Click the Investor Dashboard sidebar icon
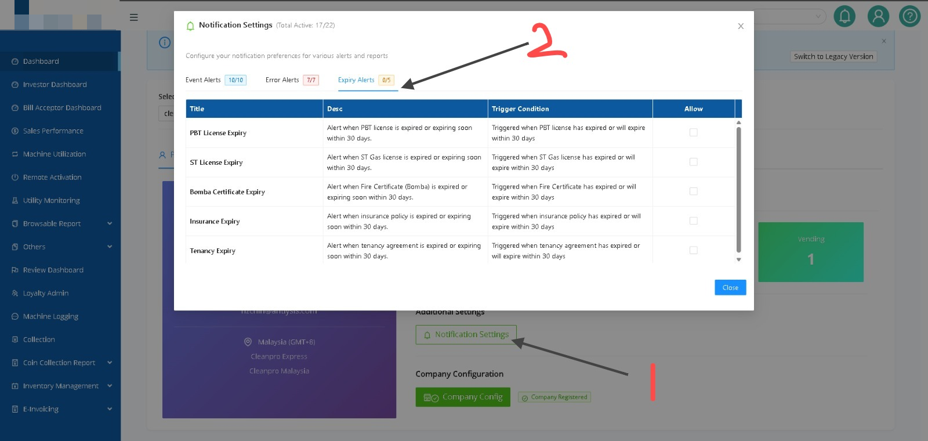Screen dimensions: 928x441 [x=15, y=85]
